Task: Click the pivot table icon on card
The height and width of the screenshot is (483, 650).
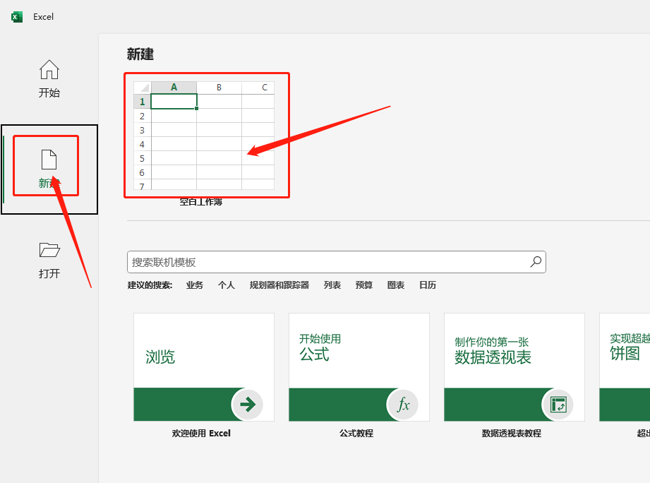Action: (x=558, y=404)
